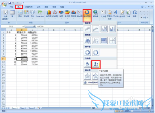
Task: Collapse the Other Charts (其他图表) dropdown
Action: point(87,16)
